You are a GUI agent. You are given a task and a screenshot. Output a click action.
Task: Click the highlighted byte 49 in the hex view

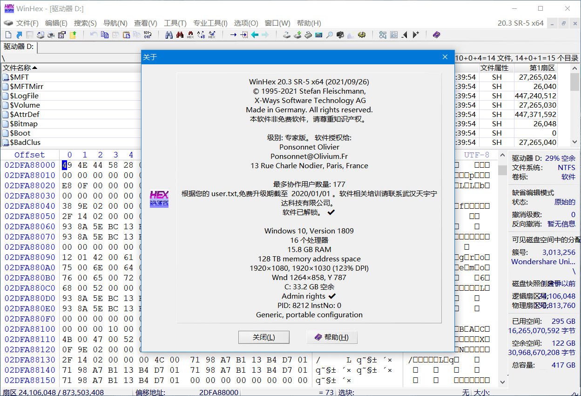pos(67,165)
